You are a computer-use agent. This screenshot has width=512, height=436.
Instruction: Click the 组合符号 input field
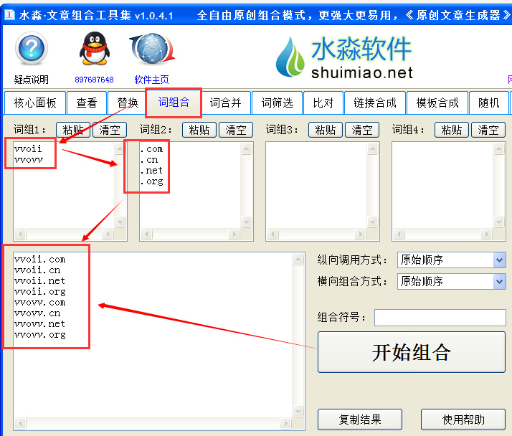tap(440, 318)
